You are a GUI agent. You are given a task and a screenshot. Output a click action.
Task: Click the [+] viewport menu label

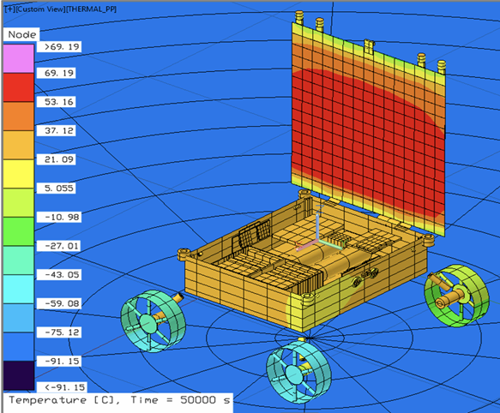click(x=10, y=9)
